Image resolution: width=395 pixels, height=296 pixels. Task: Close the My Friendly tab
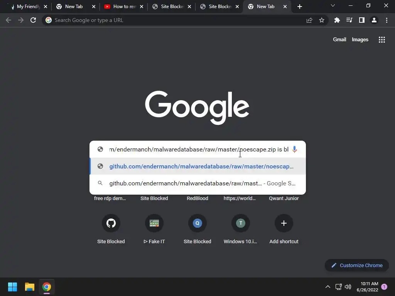(46, 7)
